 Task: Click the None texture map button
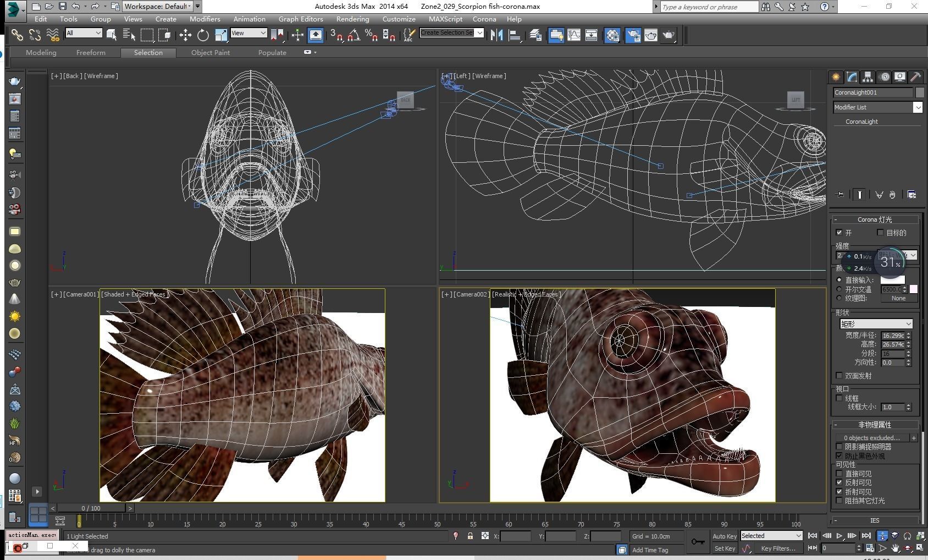click(x=898, y=298)
